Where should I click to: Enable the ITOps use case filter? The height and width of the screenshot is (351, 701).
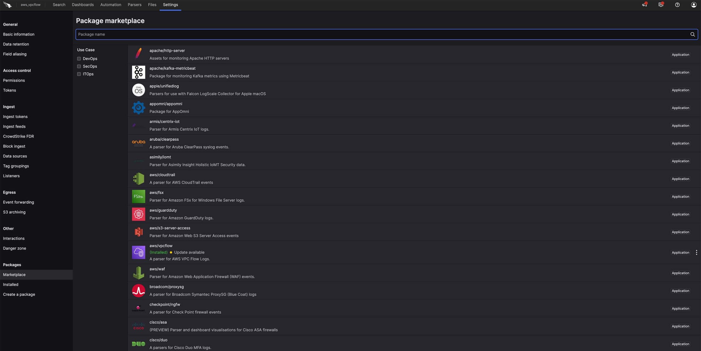[x=79, y=74]
